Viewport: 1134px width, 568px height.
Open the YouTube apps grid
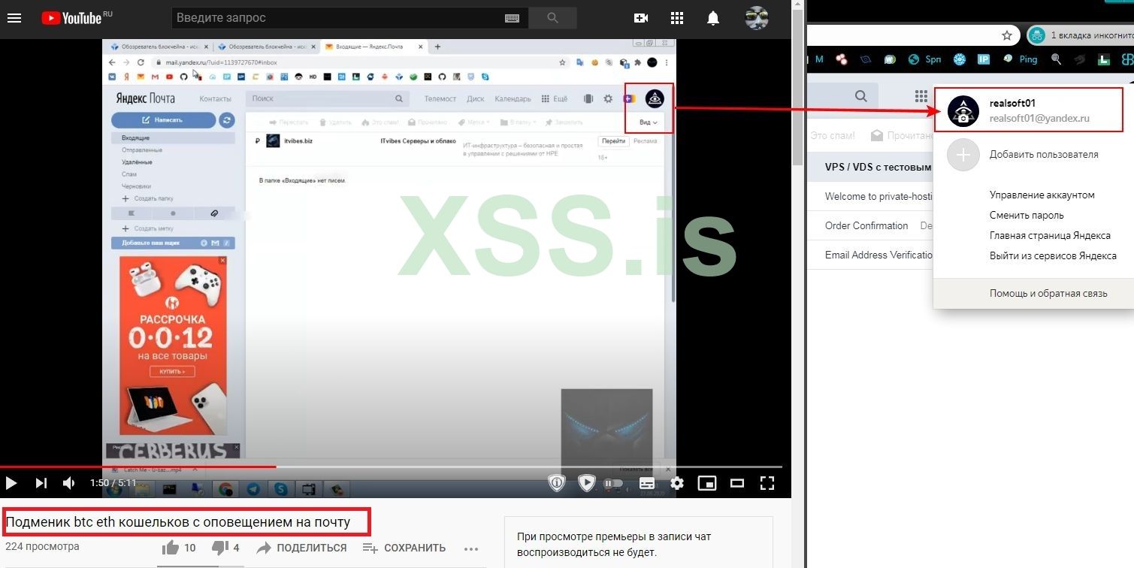coord(677,18)
